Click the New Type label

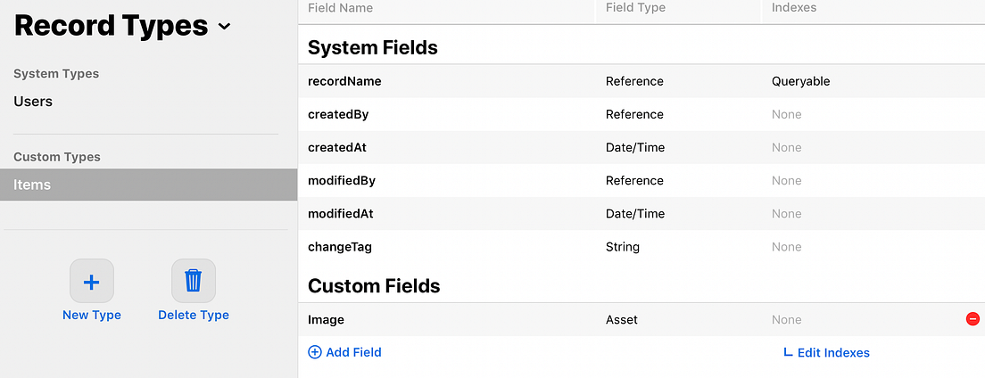point(92,315)
